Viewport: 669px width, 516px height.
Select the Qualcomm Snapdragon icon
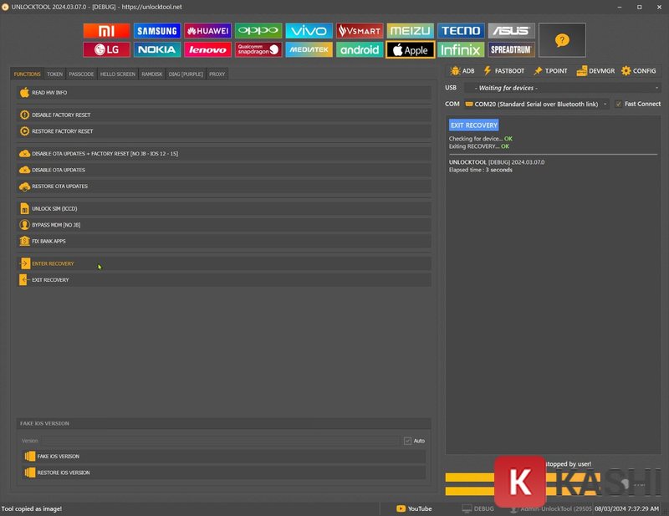(x=258, y=49)
